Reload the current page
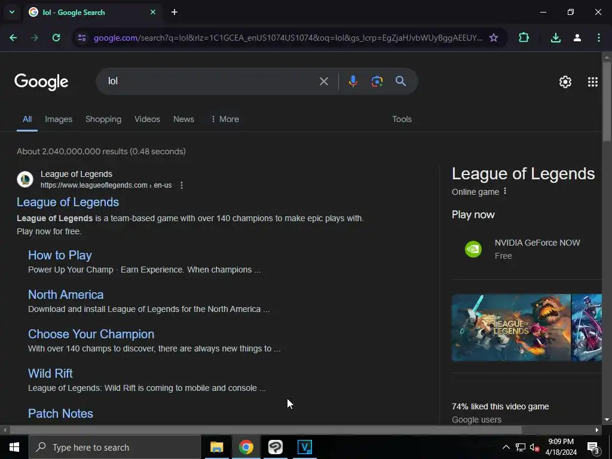Viewport: 612px width, 459px height. [x=56, y=38]
